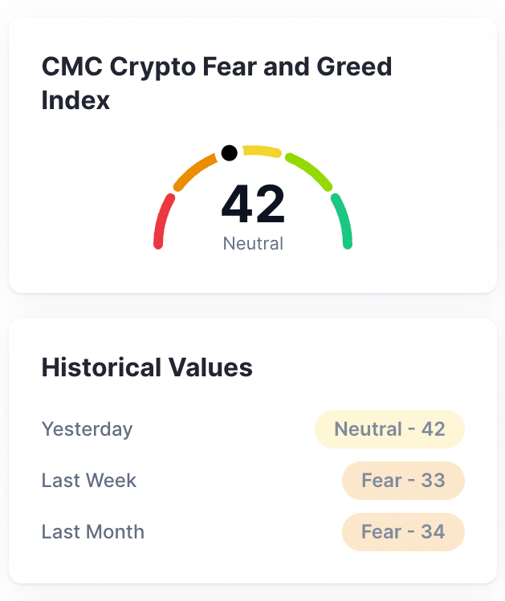Click the dark green gauge segment
This screenshot has width=505, height=601.
(x=344, y=220)
